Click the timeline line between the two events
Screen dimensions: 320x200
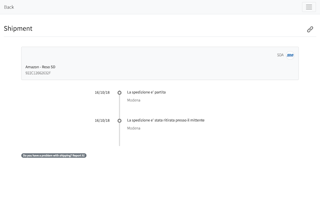pyautogui.click(x=119, y=107)
